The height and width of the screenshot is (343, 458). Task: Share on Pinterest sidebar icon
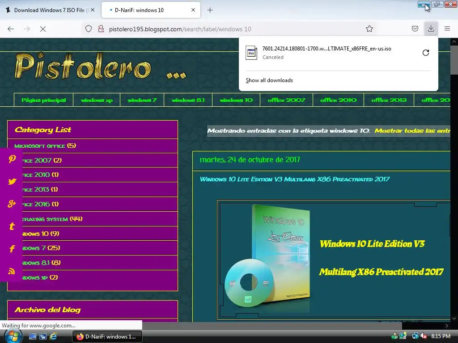12,159
